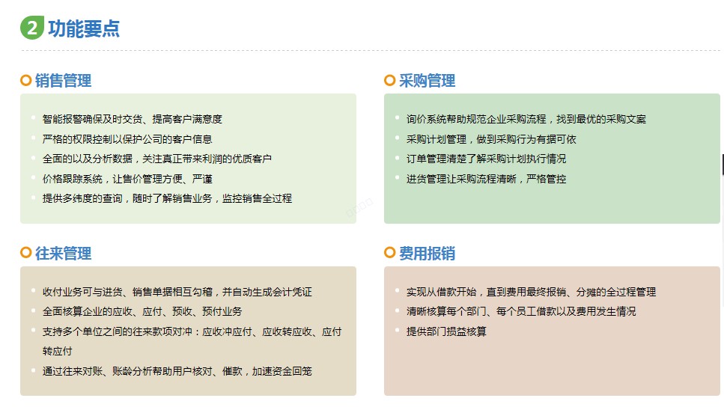The width and height of the screenshot is (724, 413).
Task: Select the 功能要点 section title
Action: click(x=84, y=28)
